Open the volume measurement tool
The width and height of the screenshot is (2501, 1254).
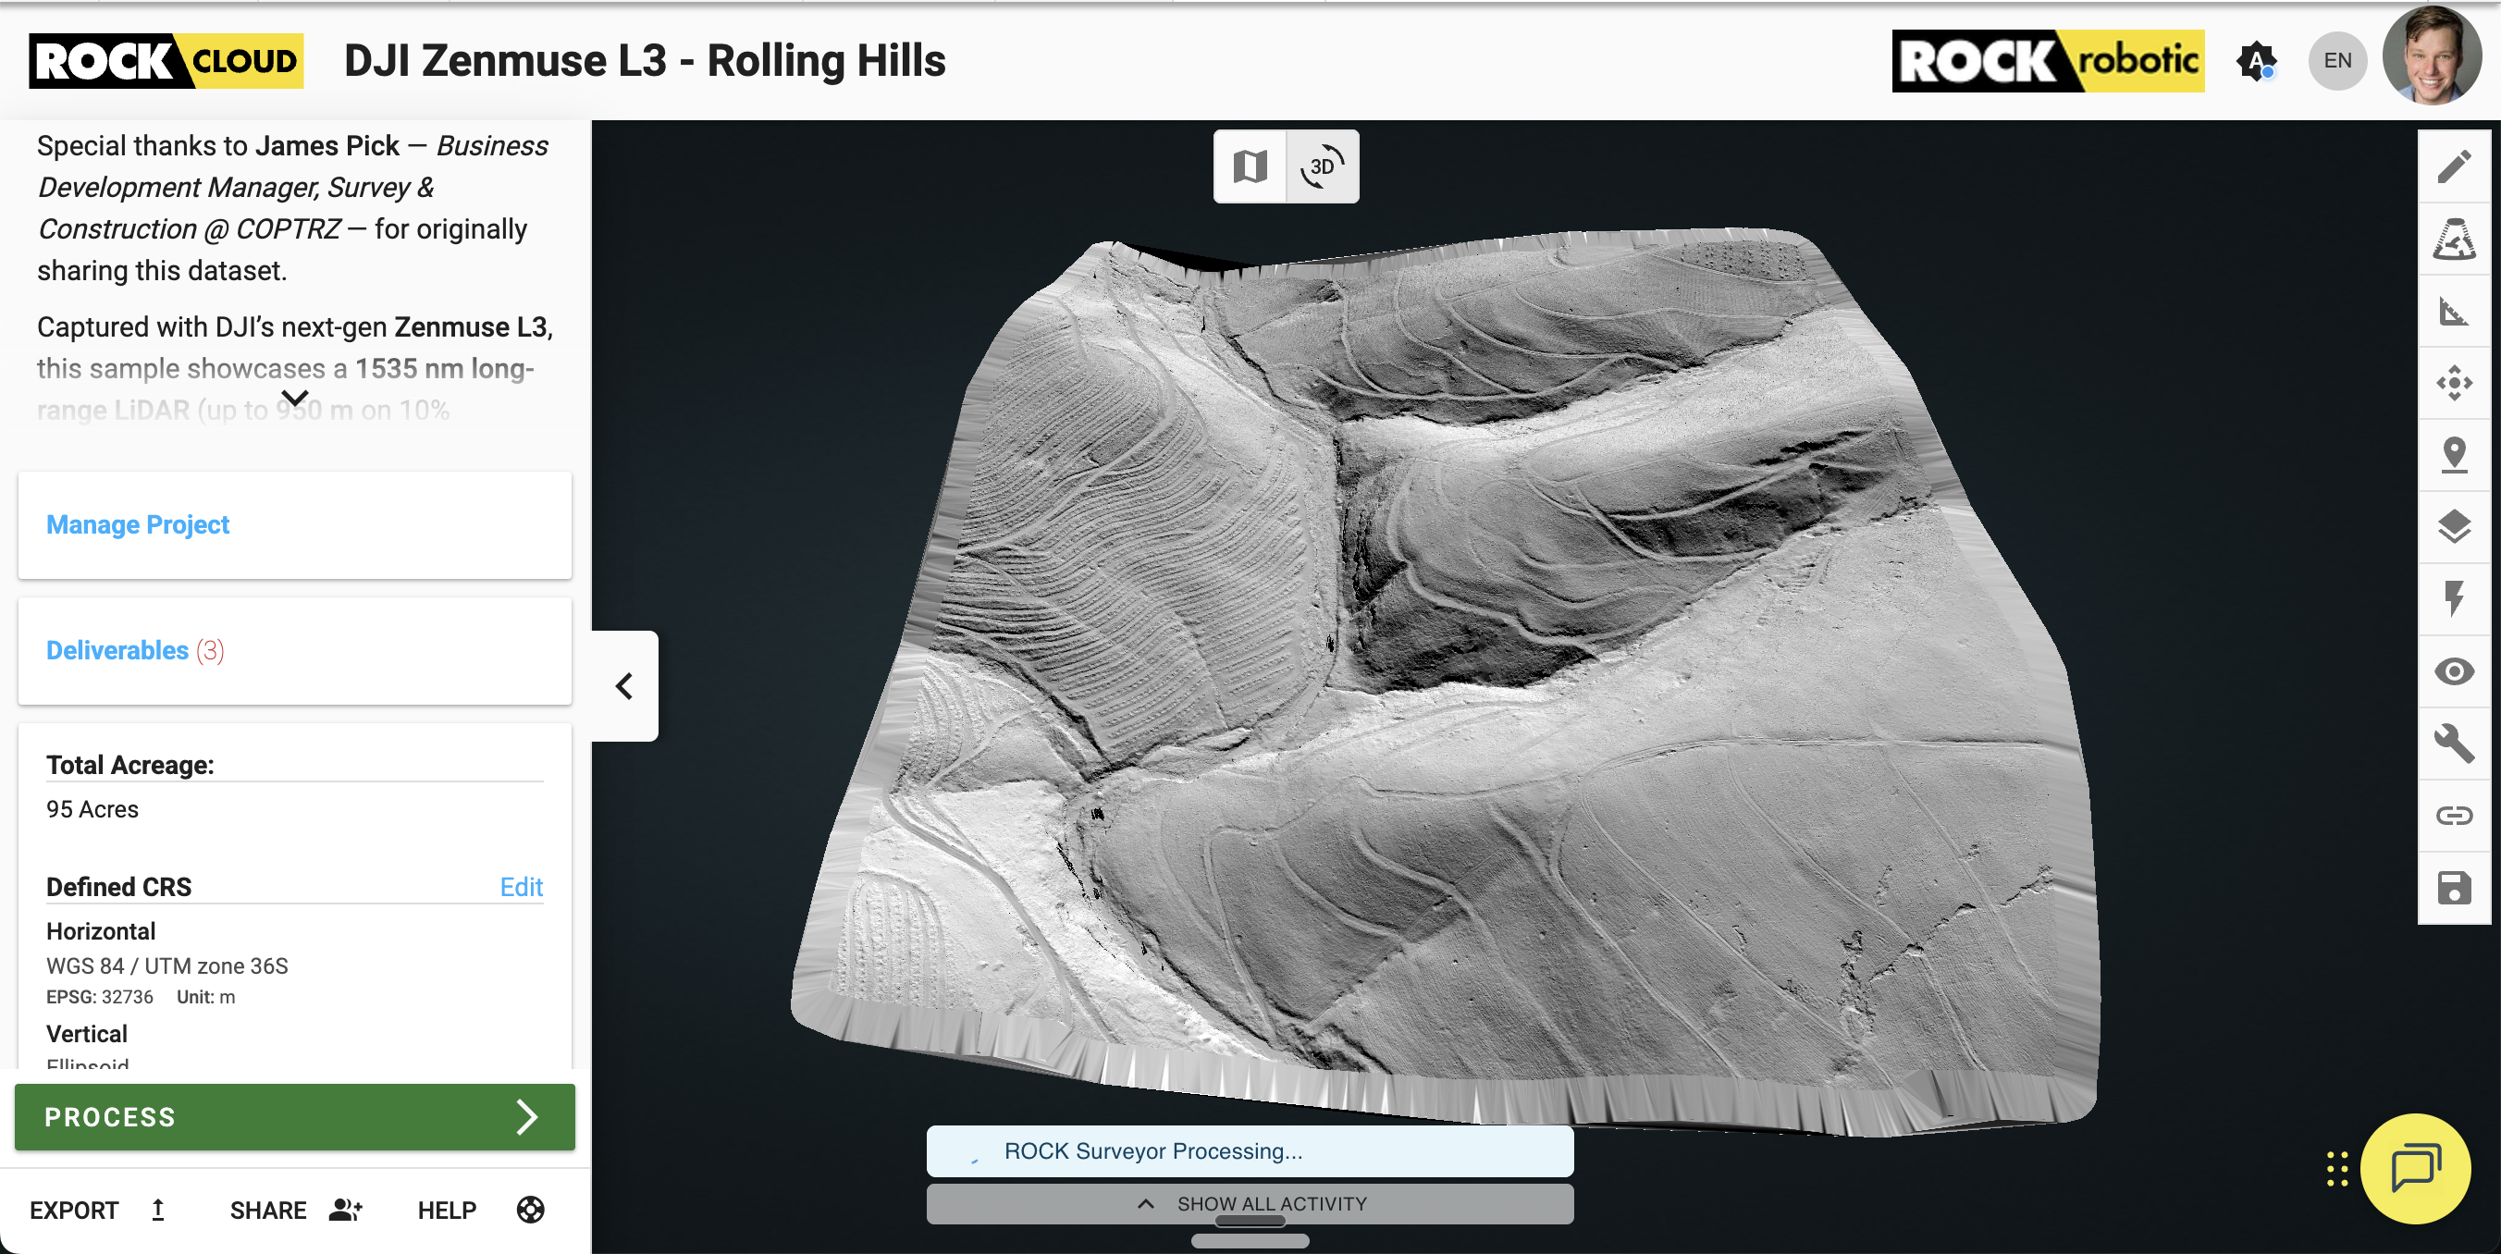tap(2455, 239)
